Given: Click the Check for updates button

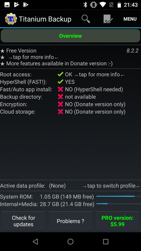Looking at the screenshot, I should [x=23, y=221].
